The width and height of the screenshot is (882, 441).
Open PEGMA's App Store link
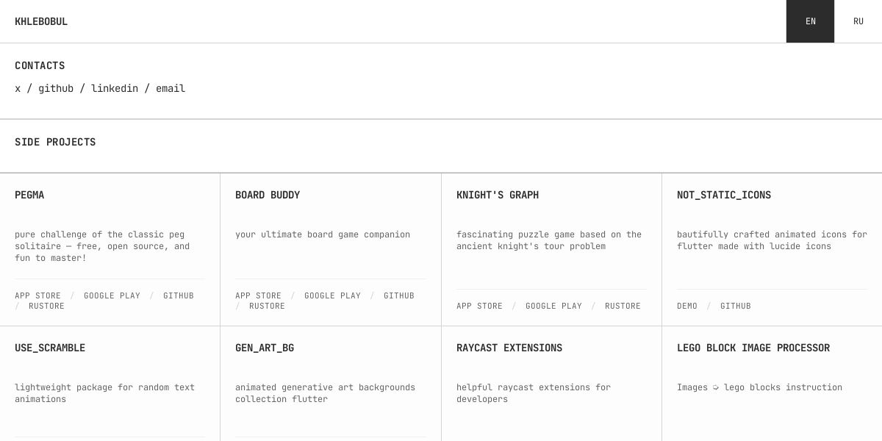pyautogui.click(x=37, y=295)
